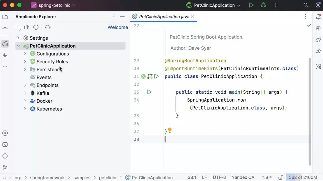
Task: Open the Git tool window
Action: 5,167
